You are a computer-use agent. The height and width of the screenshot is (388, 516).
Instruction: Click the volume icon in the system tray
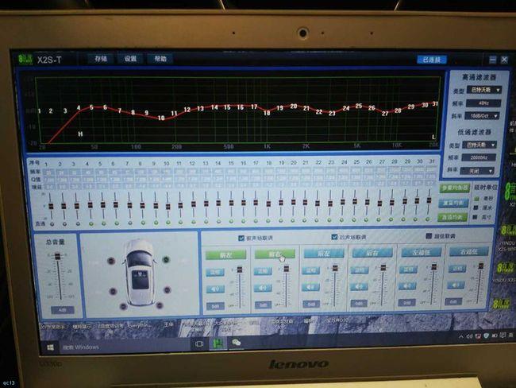[470, 336]
